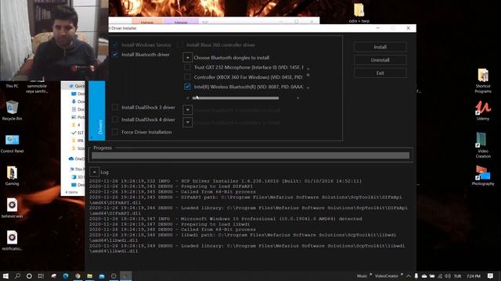501x281 pixels.
Task: Select the orange Manage tab in background window
Action: point(147,22)
